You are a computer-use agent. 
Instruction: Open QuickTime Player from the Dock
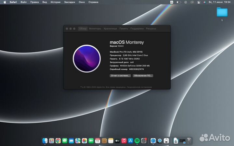pos(160,140)
